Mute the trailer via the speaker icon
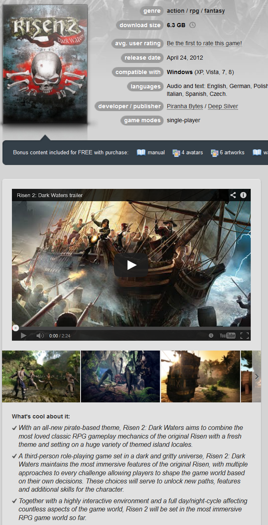 tap(40, 336)
